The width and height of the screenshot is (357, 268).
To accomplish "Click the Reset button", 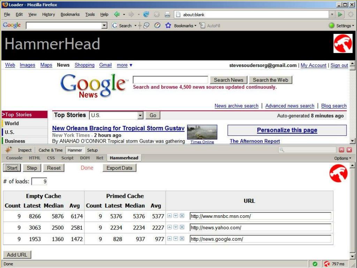I will click(54, 168).
